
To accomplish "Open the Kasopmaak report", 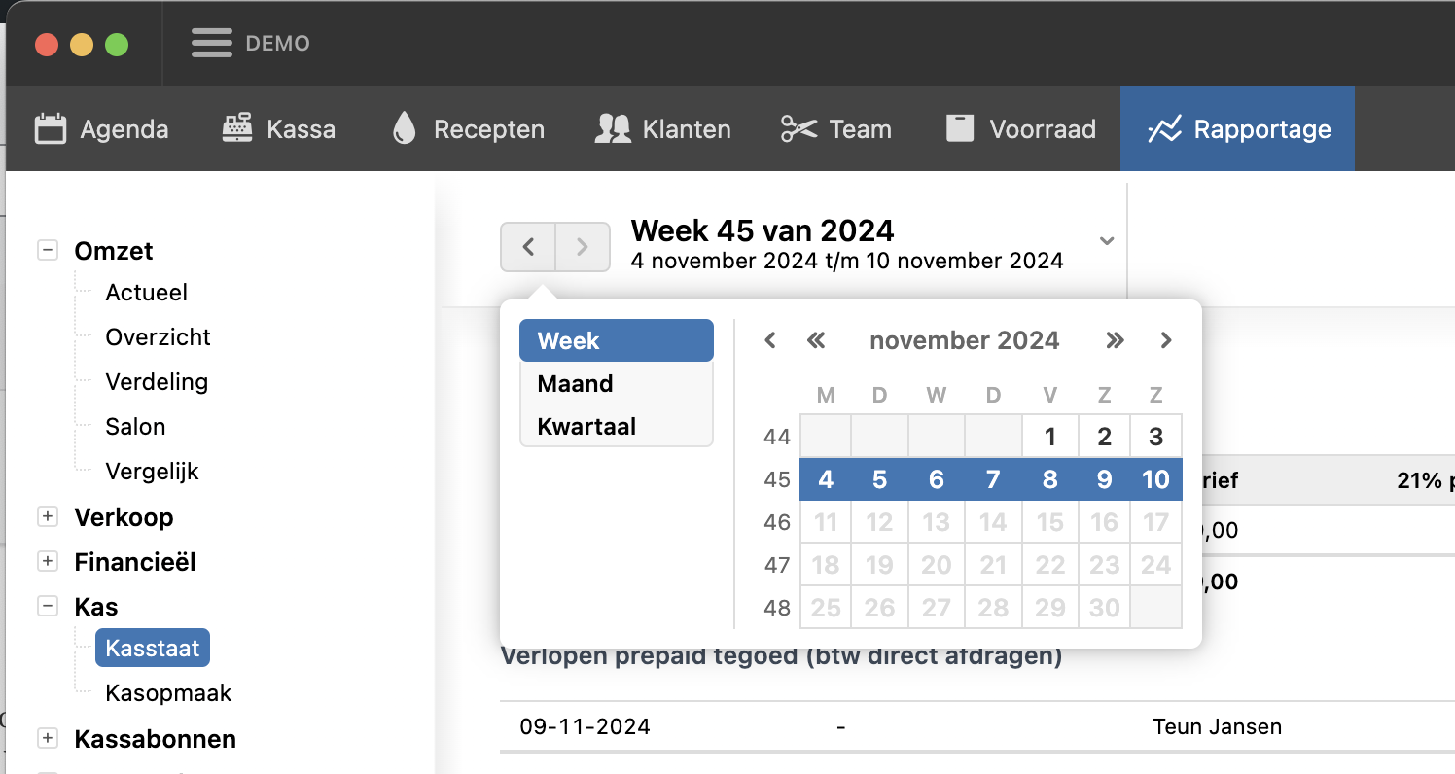I will [168, 693].
